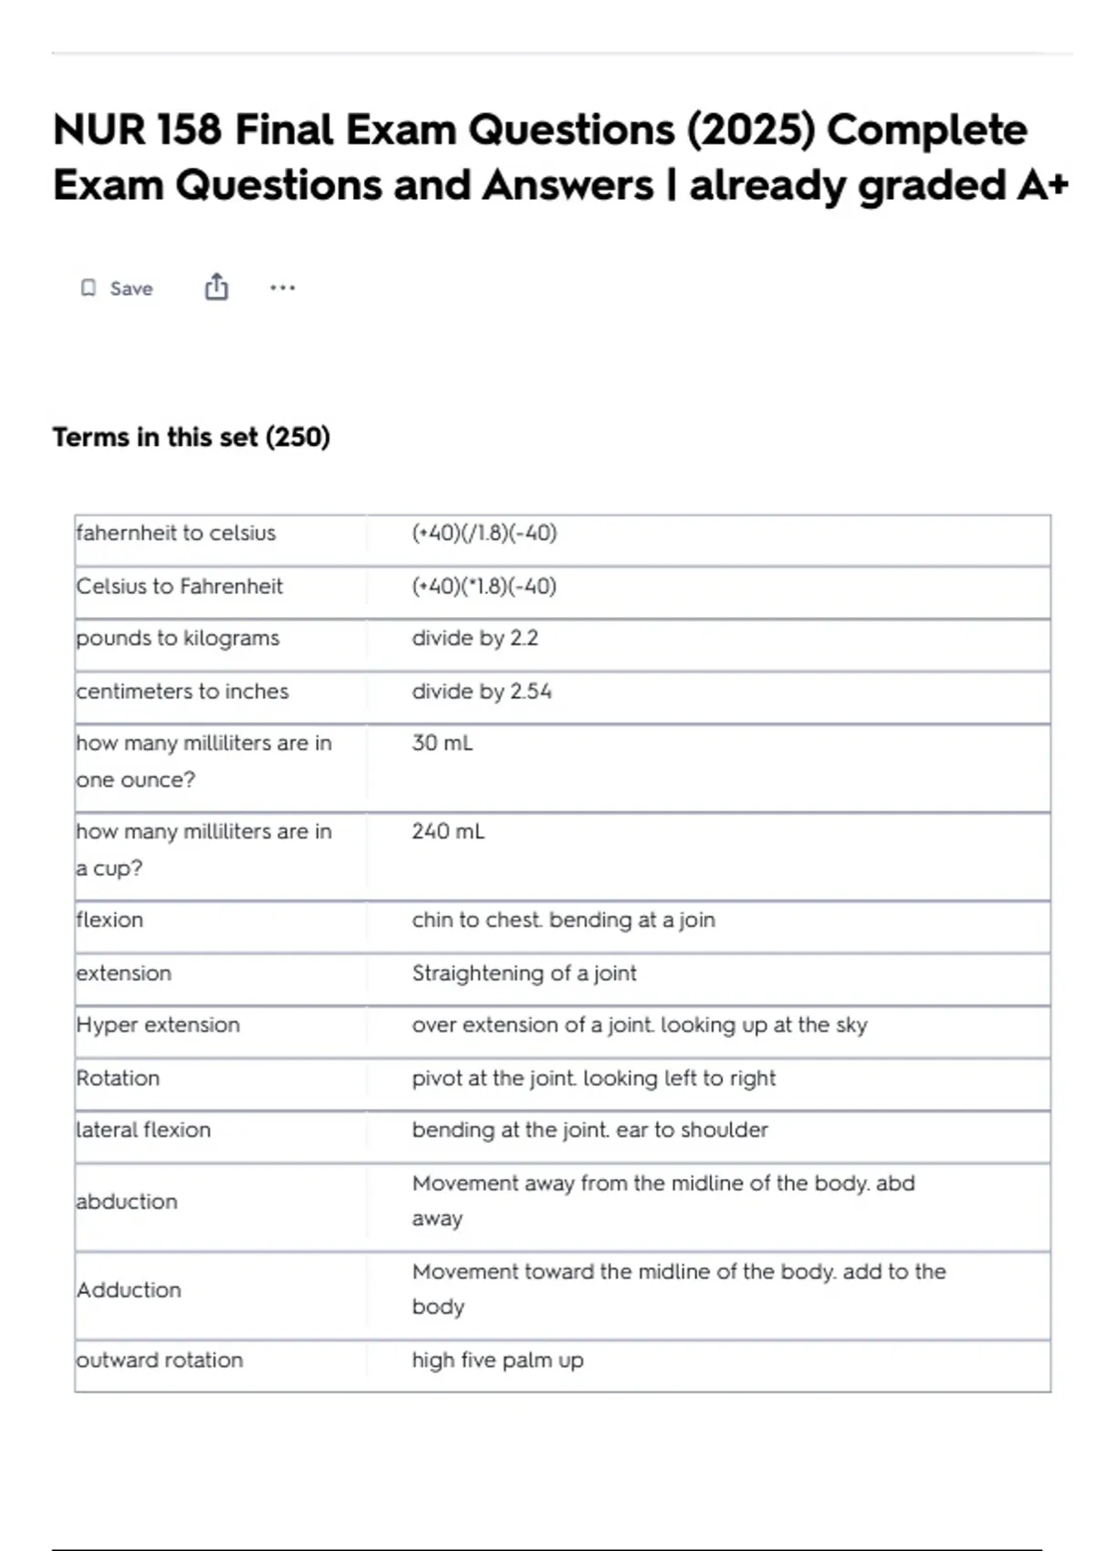
Task: Click the 'Adduction' term cell
Action: [129, 1290]
